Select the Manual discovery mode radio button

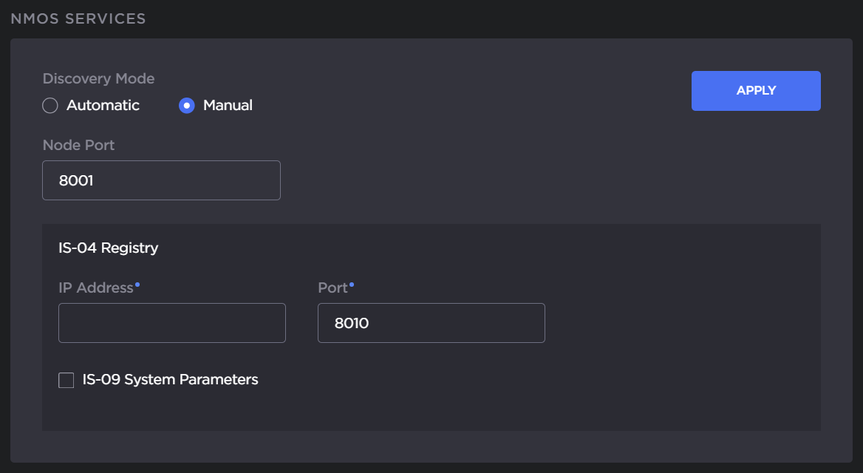pos(187,106)
